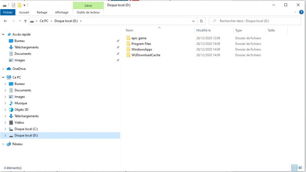Open Documents under Accès rapide

23,54
